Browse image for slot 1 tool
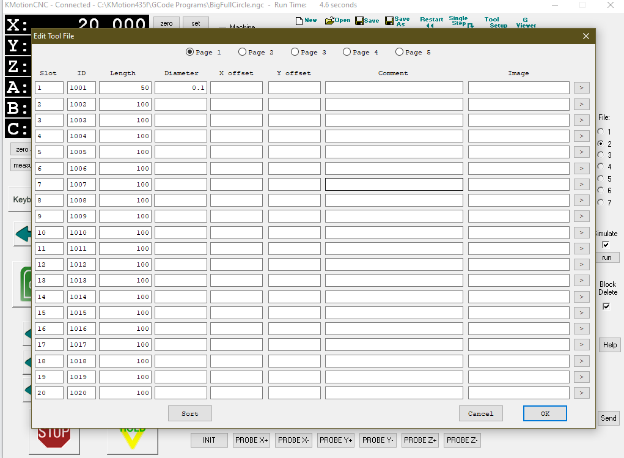This screenshot has height=458, width=624. point(581,88)
